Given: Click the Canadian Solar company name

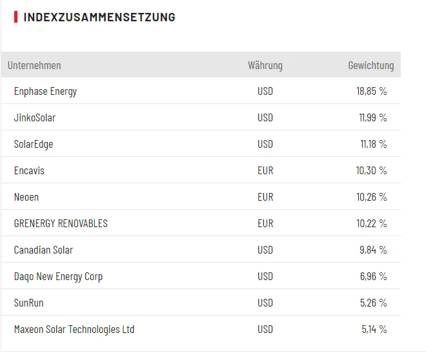Looking at the screenshot, I should 43,250.
